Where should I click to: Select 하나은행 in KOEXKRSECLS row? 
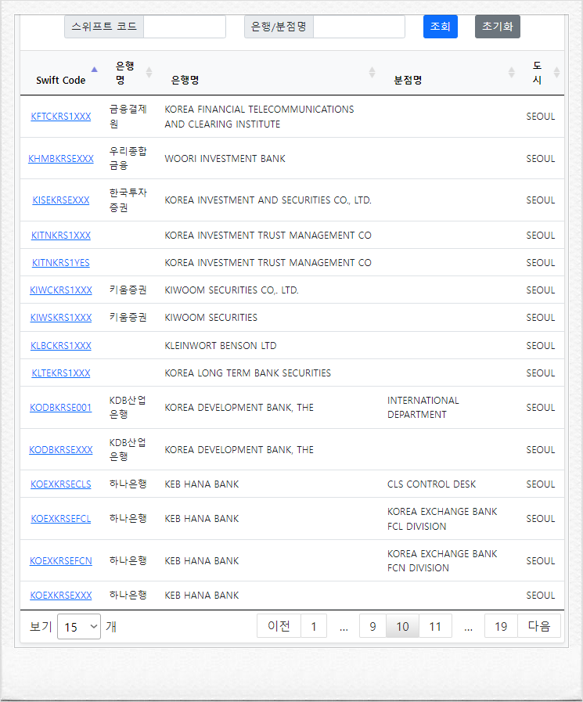[128, 484]
